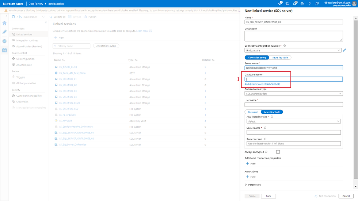Click Test connection
This screenshot has width=358, height=201.
point(325,196)
